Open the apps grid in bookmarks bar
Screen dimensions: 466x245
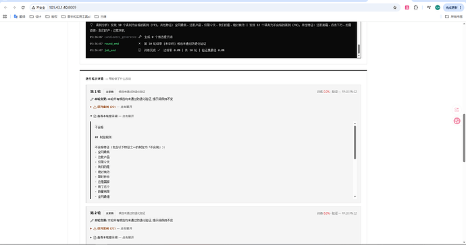click(5, 17)
